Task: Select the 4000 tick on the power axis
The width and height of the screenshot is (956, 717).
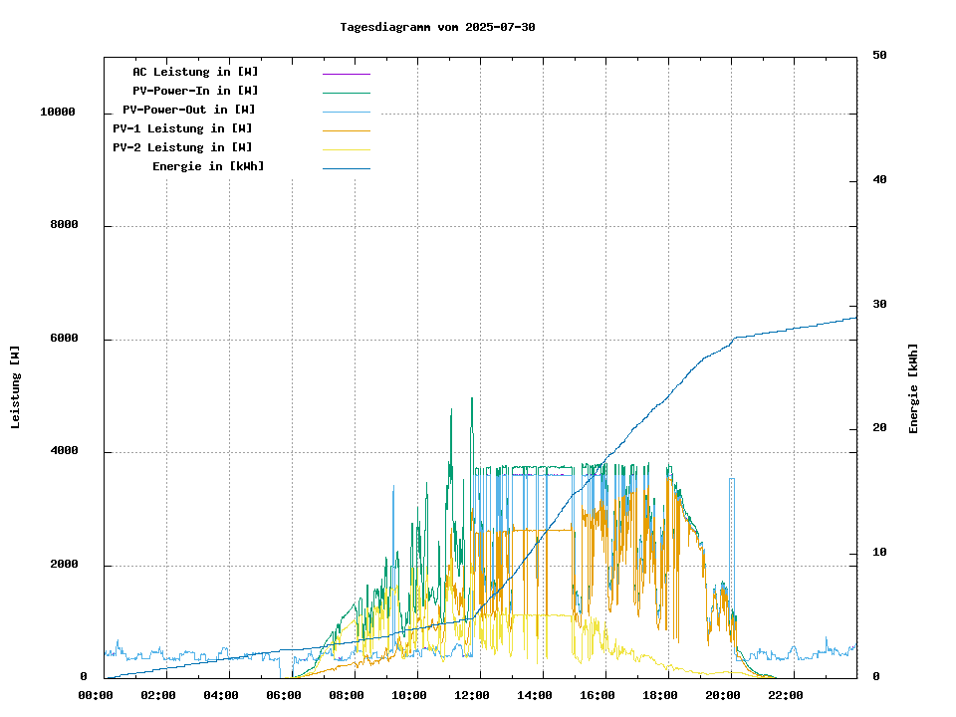Action: click(x=64, y=451)
